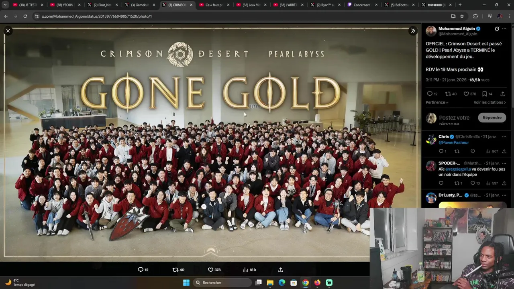This screenshot has height=289, width=514.
Task: Close the photo viewer with the X icon
Action: click(x=8, y=31)
